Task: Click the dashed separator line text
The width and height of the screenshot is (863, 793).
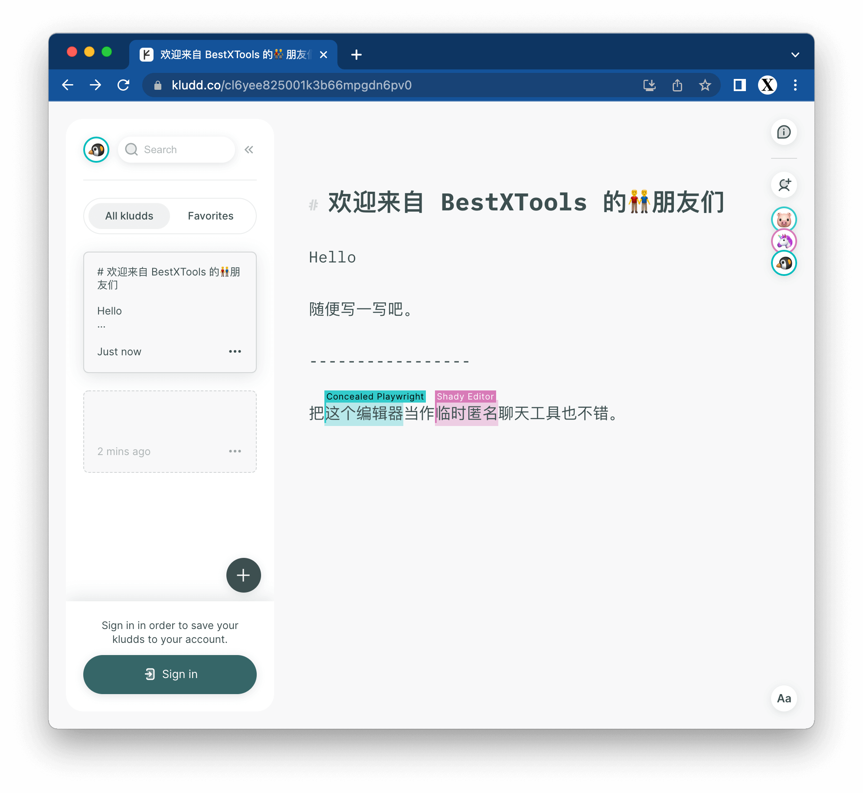Action: click(390, 361)
